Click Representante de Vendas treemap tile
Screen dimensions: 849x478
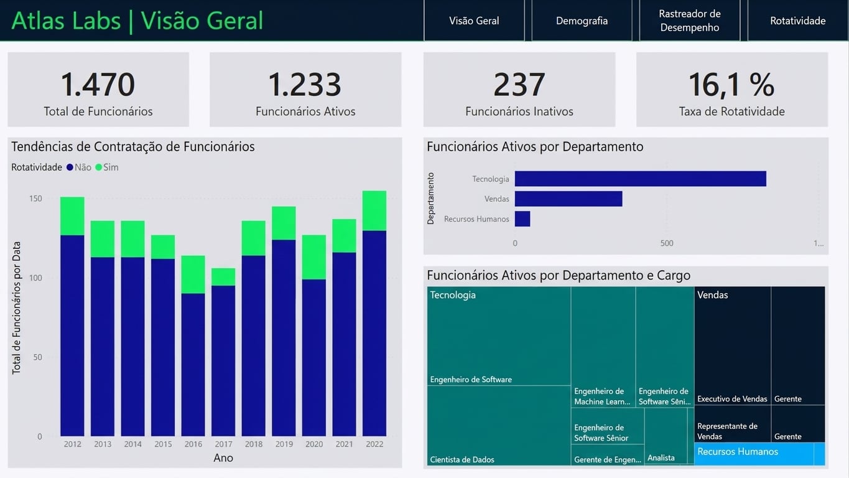click(x=733, y=424)
